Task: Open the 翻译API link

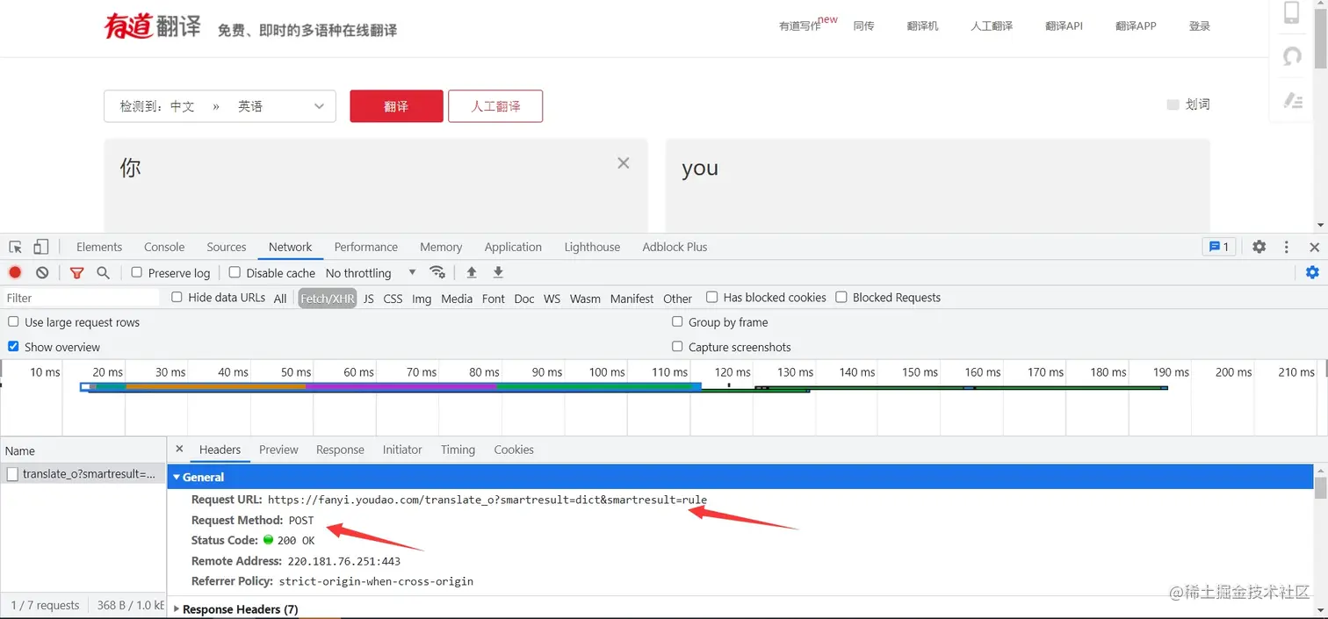Action: click(x=1064, y=26)
